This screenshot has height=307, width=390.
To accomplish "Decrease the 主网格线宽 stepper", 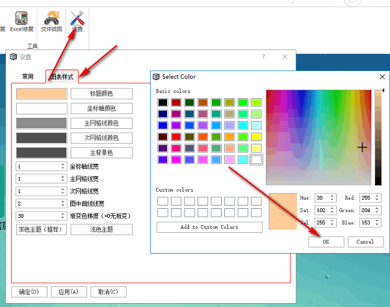I will coord(63,181).
